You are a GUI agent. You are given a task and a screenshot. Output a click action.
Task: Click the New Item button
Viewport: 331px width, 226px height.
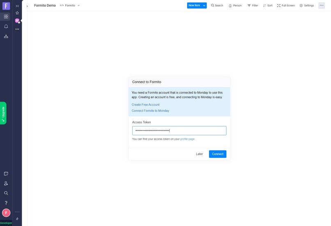point(194,5)
